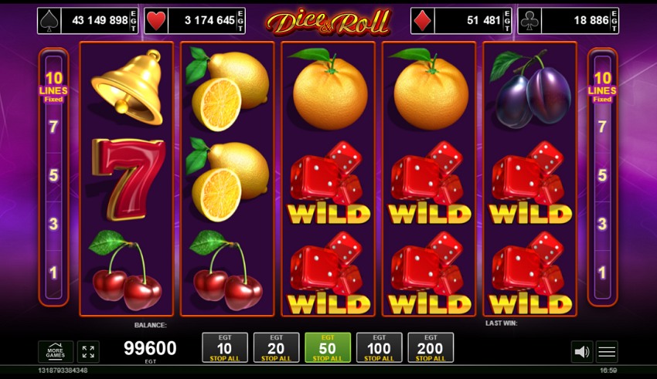
Task: Click the heart jackpot icon
Action: (156, 21)
